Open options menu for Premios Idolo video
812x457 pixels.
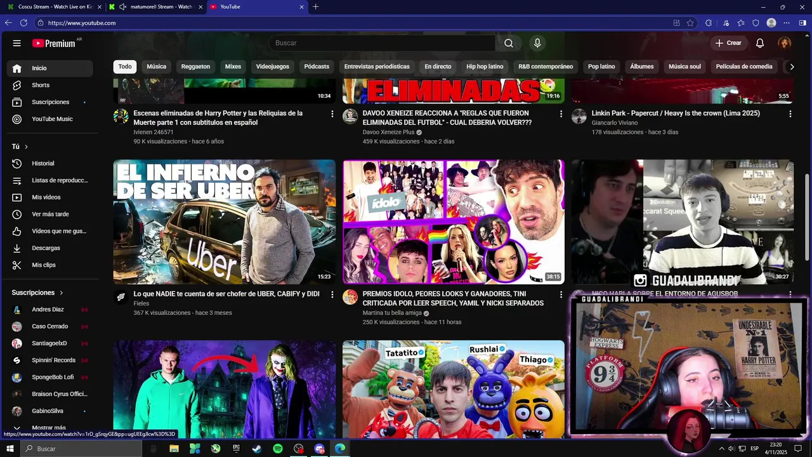[x=561, y=295]
